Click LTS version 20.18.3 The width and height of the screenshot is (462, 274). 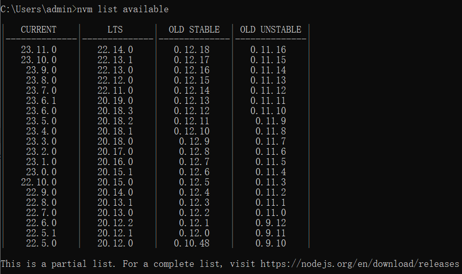pos(115,111)
